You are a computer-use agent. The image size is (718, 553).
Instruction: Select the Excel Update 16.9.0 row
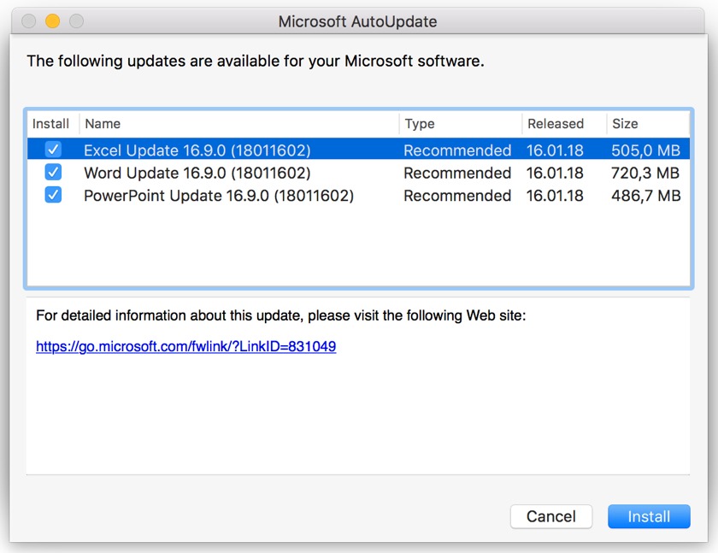(197, 150)
